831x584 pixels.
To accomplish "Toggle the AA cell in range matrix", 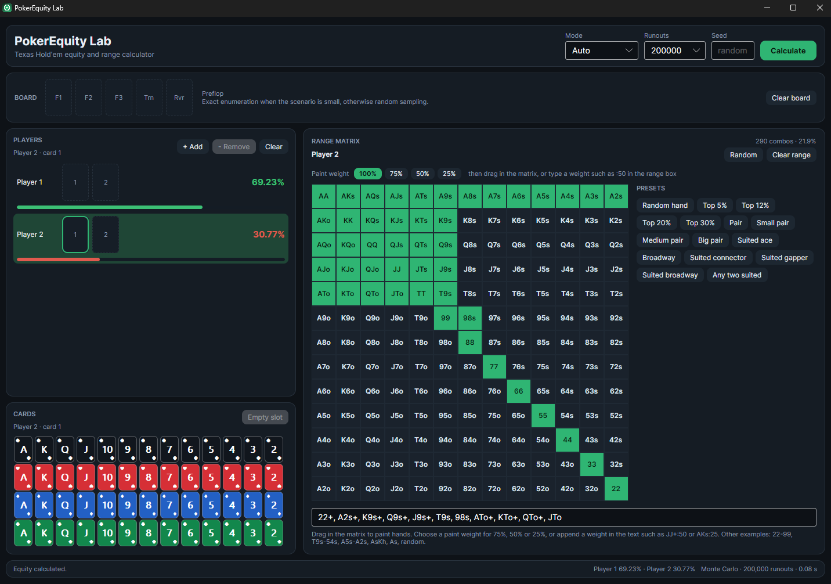I will coord(324,196).
